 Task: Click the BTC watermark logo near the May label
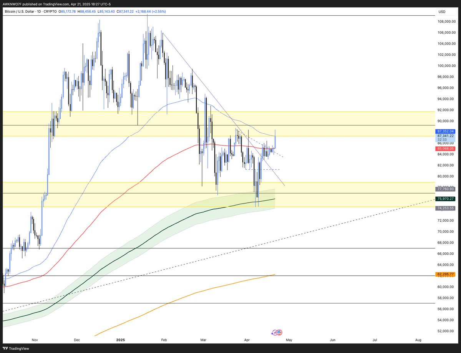276,332
